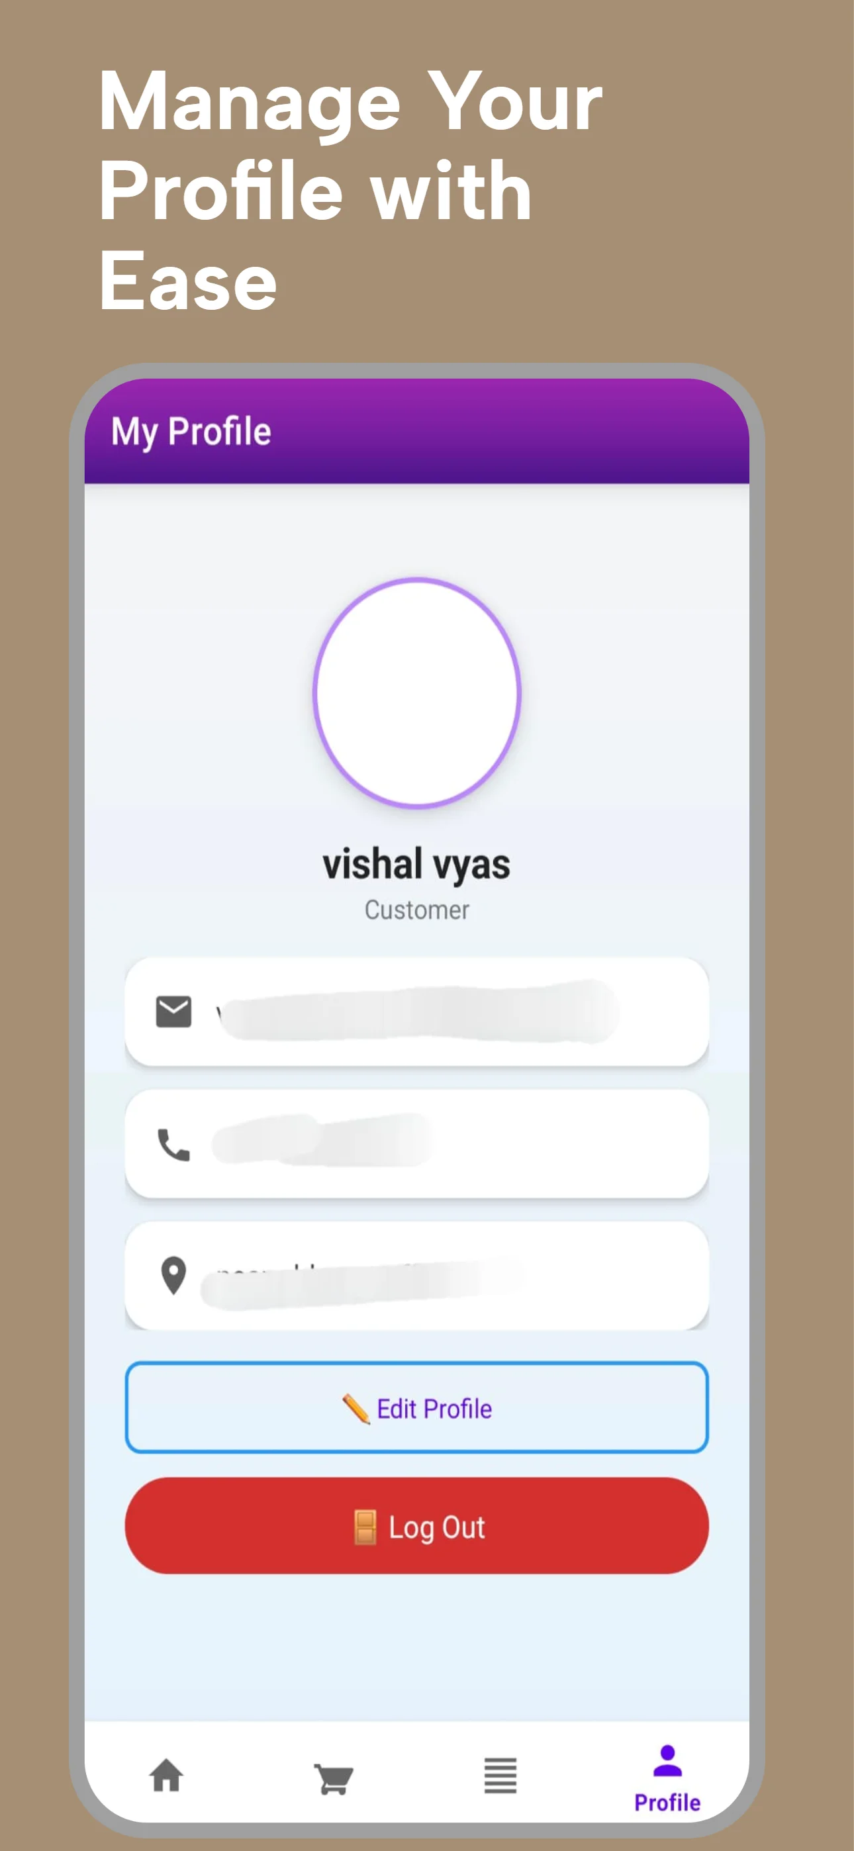854x1851 pixels.
Task: Click the My Profile header title
Action: coord(191,432)
